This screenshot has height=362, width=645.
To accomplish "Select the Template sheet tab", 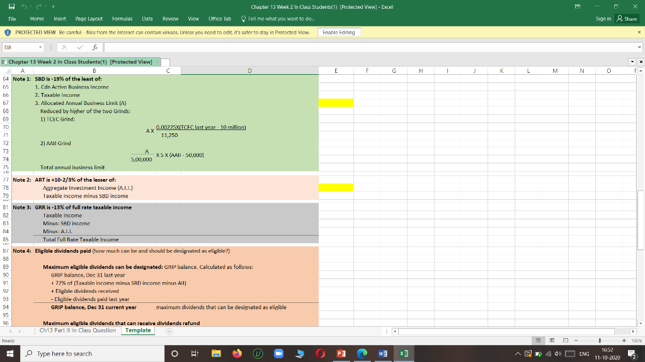I will click(138, 331).
